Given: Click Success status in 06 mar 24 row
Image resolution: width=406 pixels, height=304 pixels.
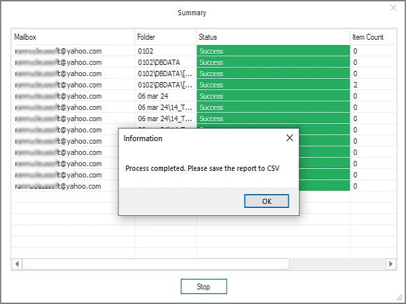Looking at the screenshot, I should pos(273,96).
